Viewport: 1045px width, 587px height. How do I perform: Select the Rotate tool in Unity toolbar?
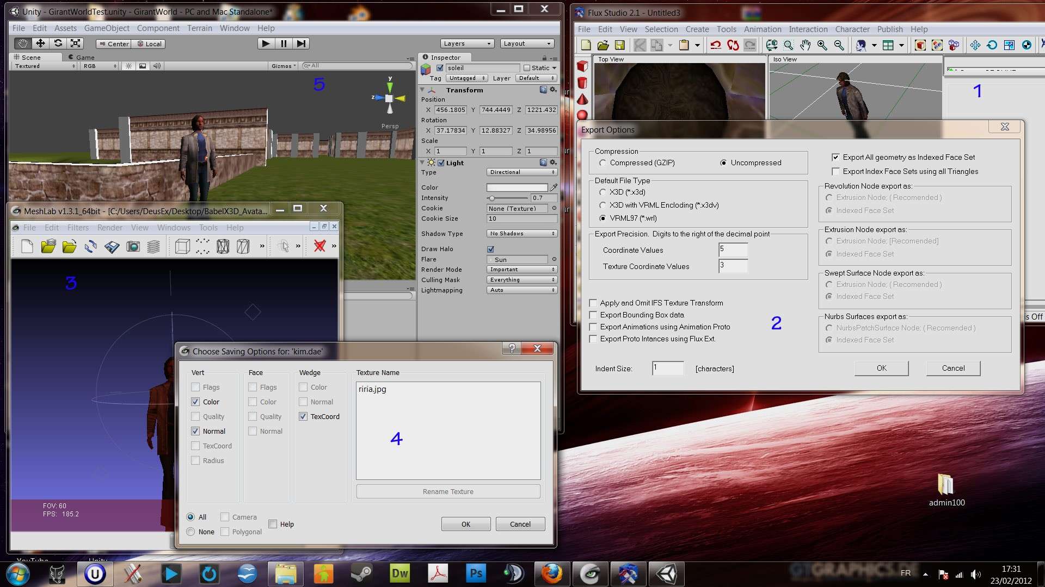point(58,43)
